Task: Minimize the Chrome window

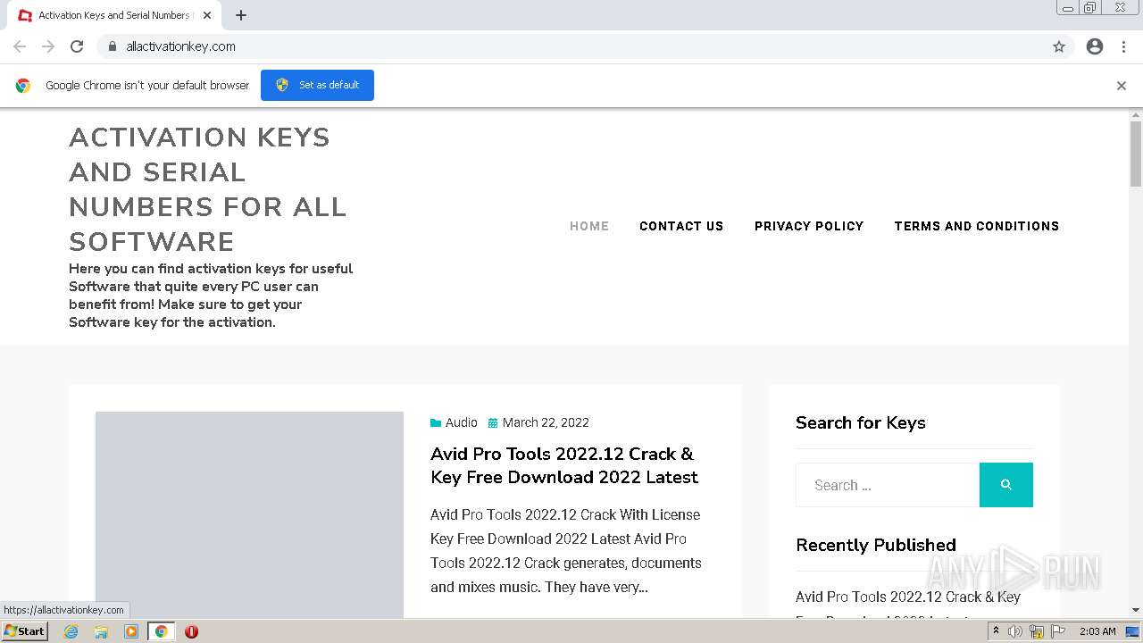Action: (1067, 8)
